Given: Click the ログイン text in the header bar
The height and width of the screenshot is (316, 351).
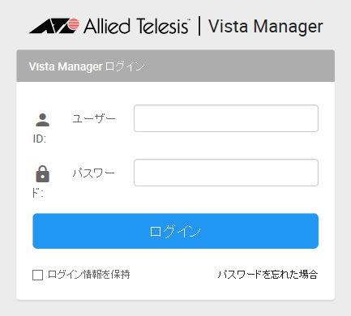Looking at the screenshot, I should 125,66.
